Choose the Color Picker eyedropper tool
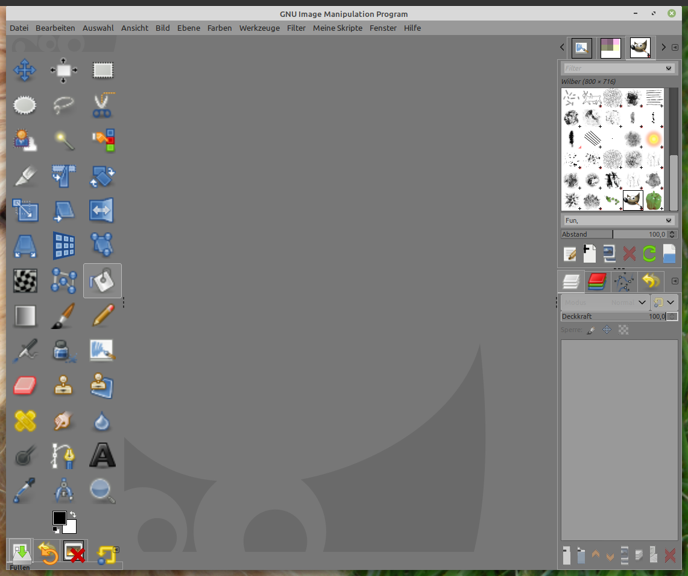Screen dimensions: 688x576 click(25, 490)
